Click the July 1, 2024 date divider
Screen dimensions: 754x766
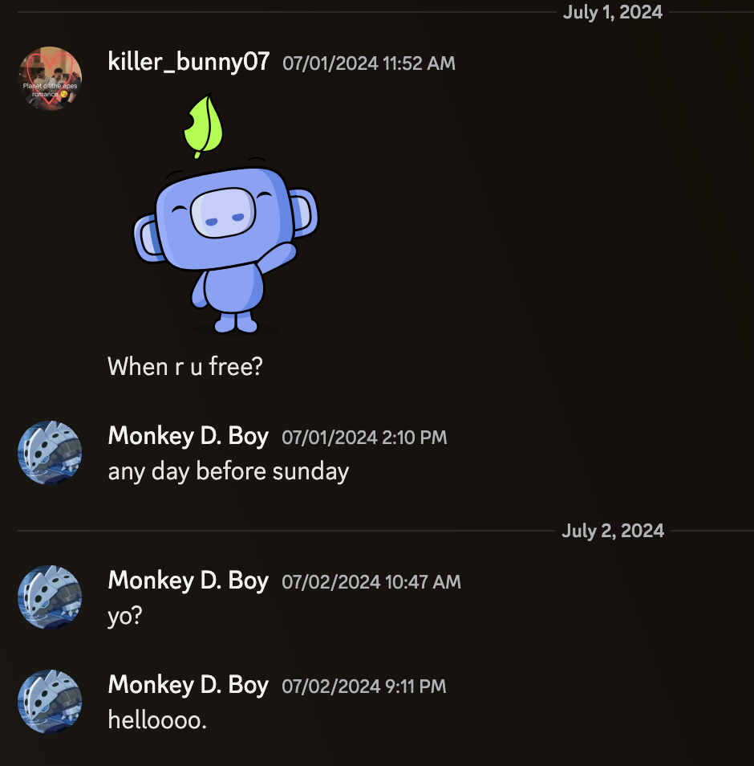[x=613, y=12]
